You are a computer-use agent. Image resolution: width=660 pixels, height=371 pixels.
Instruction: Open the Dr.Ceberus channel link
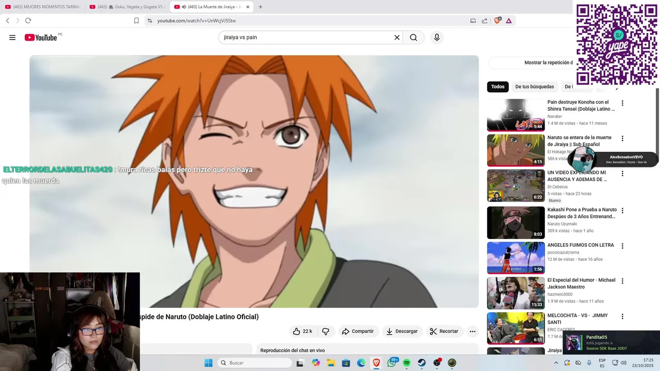pos(557,187)
